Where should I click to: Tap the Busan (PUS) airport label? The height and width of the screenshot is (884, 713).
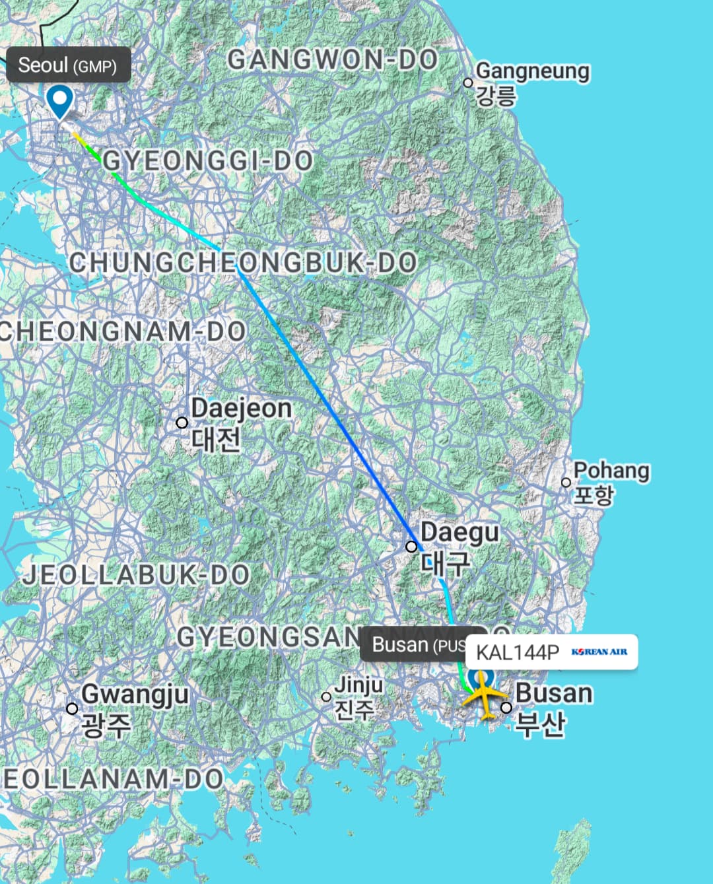[x=414, y=644]
